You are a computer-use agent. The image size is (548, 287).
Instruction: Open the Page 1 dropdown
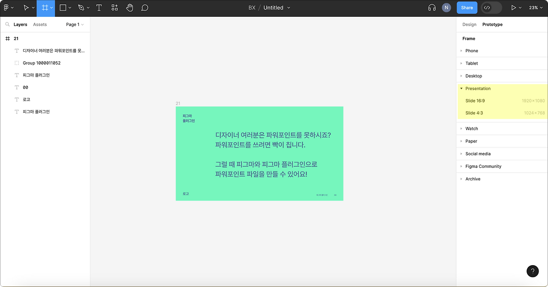pyautogui.click(x=75, y=24)
